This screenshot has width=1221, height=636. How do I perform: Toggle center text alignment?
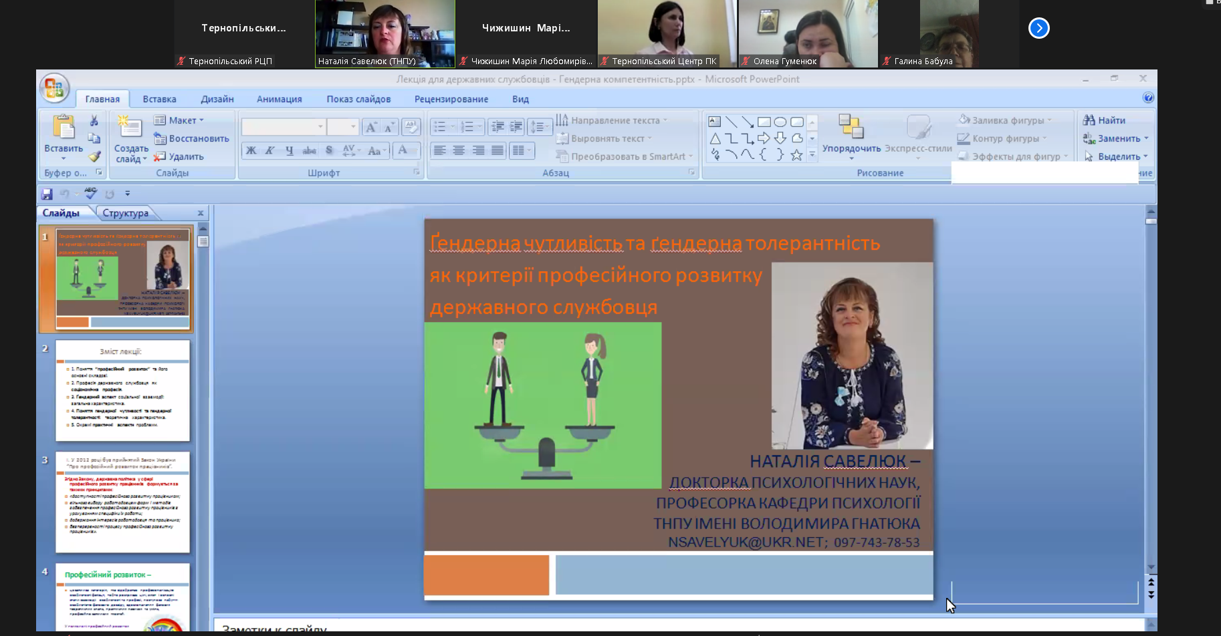point(459,150)
